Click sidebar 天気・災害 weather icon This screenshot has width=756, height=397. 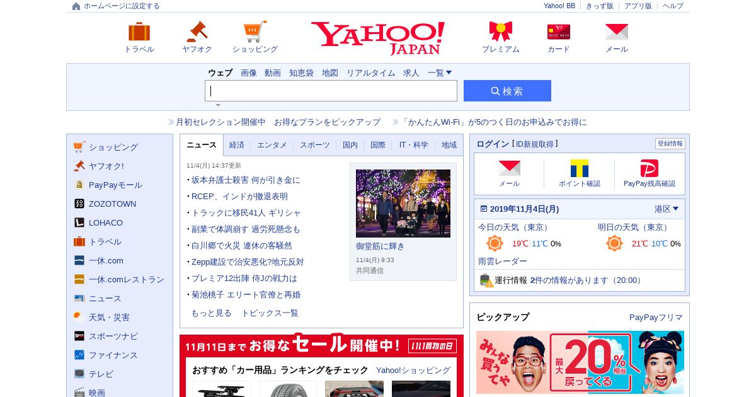pos(79,317)
